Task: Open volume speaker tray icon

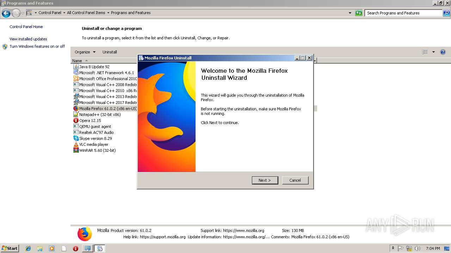Action: pyautogui.click(x=418, y=248)
